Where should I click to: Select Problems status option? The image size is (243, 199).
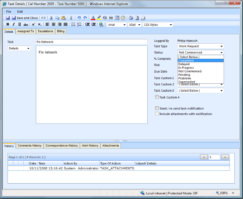click(x=201, y=78)
